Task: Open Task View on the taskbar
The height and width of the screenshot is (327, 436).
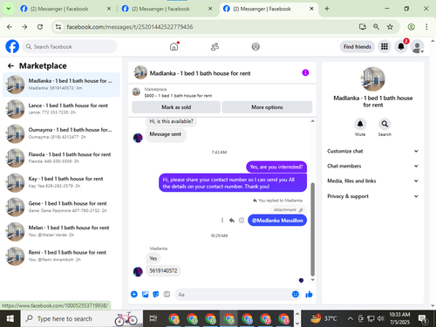Action: click(x=153, y=318)
